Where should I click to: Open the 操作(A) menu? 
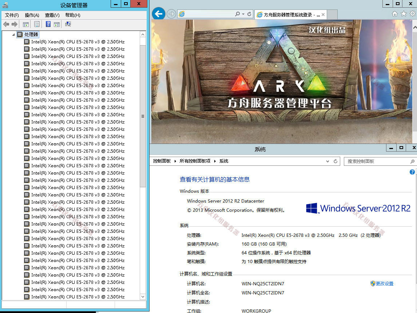(x=32, y=15)
